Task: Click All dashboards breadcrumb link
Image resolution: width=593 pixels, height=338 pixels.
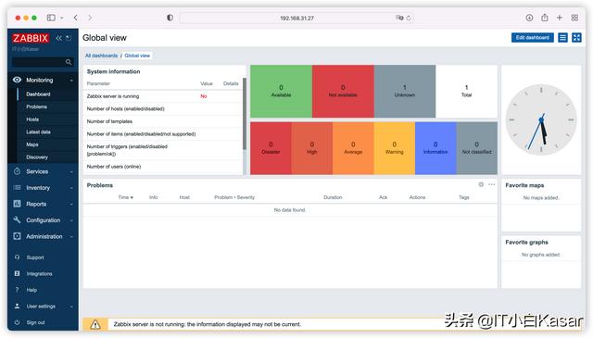Action: click(101, 56)
